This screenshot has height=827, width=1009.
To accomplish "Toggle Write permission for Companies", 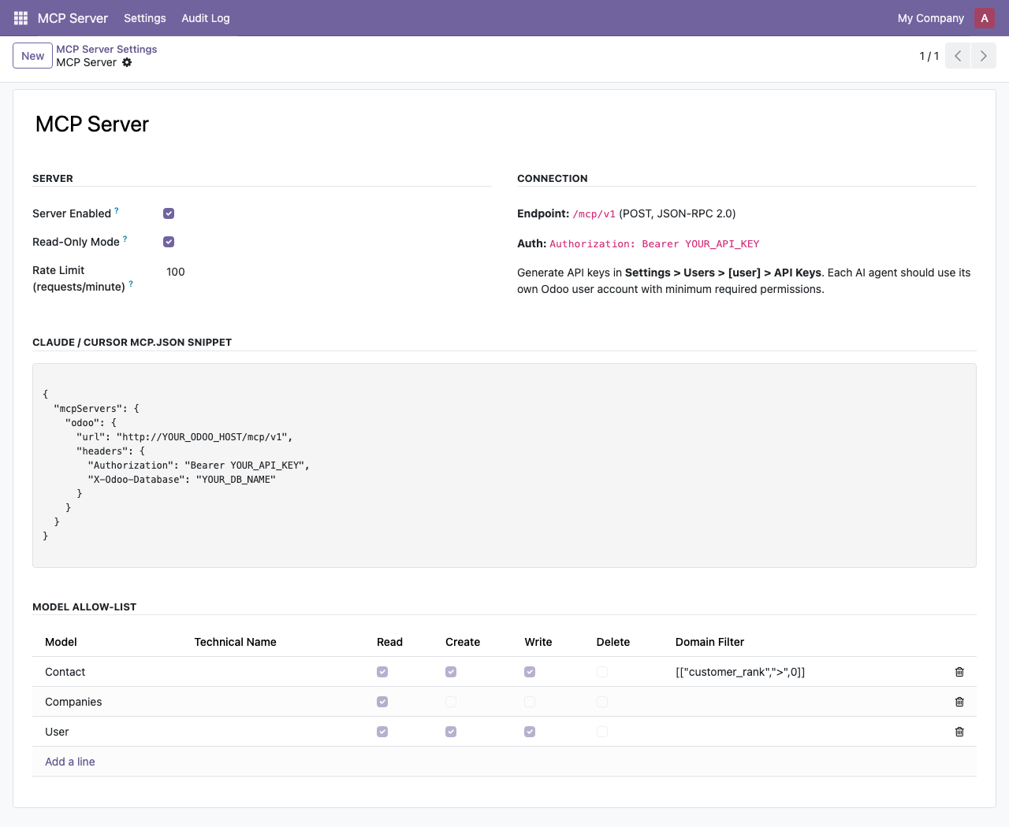I will (530, 702).
